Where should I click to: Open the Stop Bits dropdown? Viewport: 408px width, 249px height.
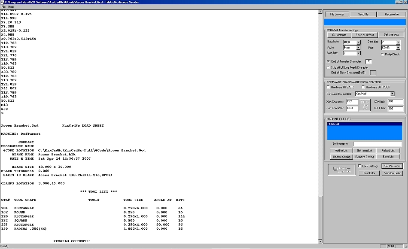coord(358,53)
